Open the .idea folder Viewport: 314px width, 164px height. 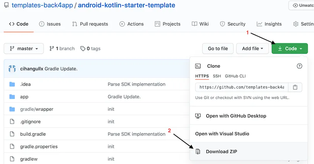pos(25,84)
